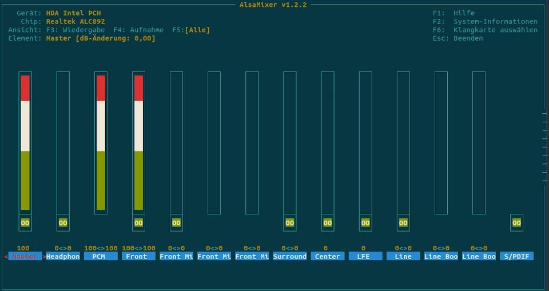Select the Surround channel label
The width and height of the screenshot is (549, 291).
[x=290, y=256]
